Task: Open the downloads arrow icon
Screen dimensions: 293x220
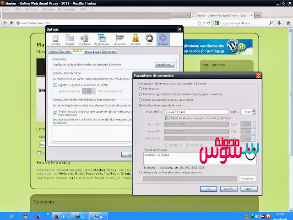Action: 279,23
